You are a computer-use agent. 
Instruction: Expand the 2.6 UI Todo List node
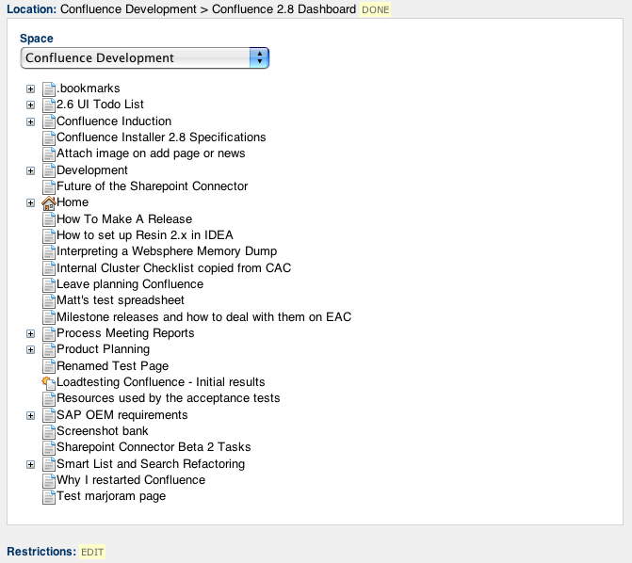click(x=31, y=105)
